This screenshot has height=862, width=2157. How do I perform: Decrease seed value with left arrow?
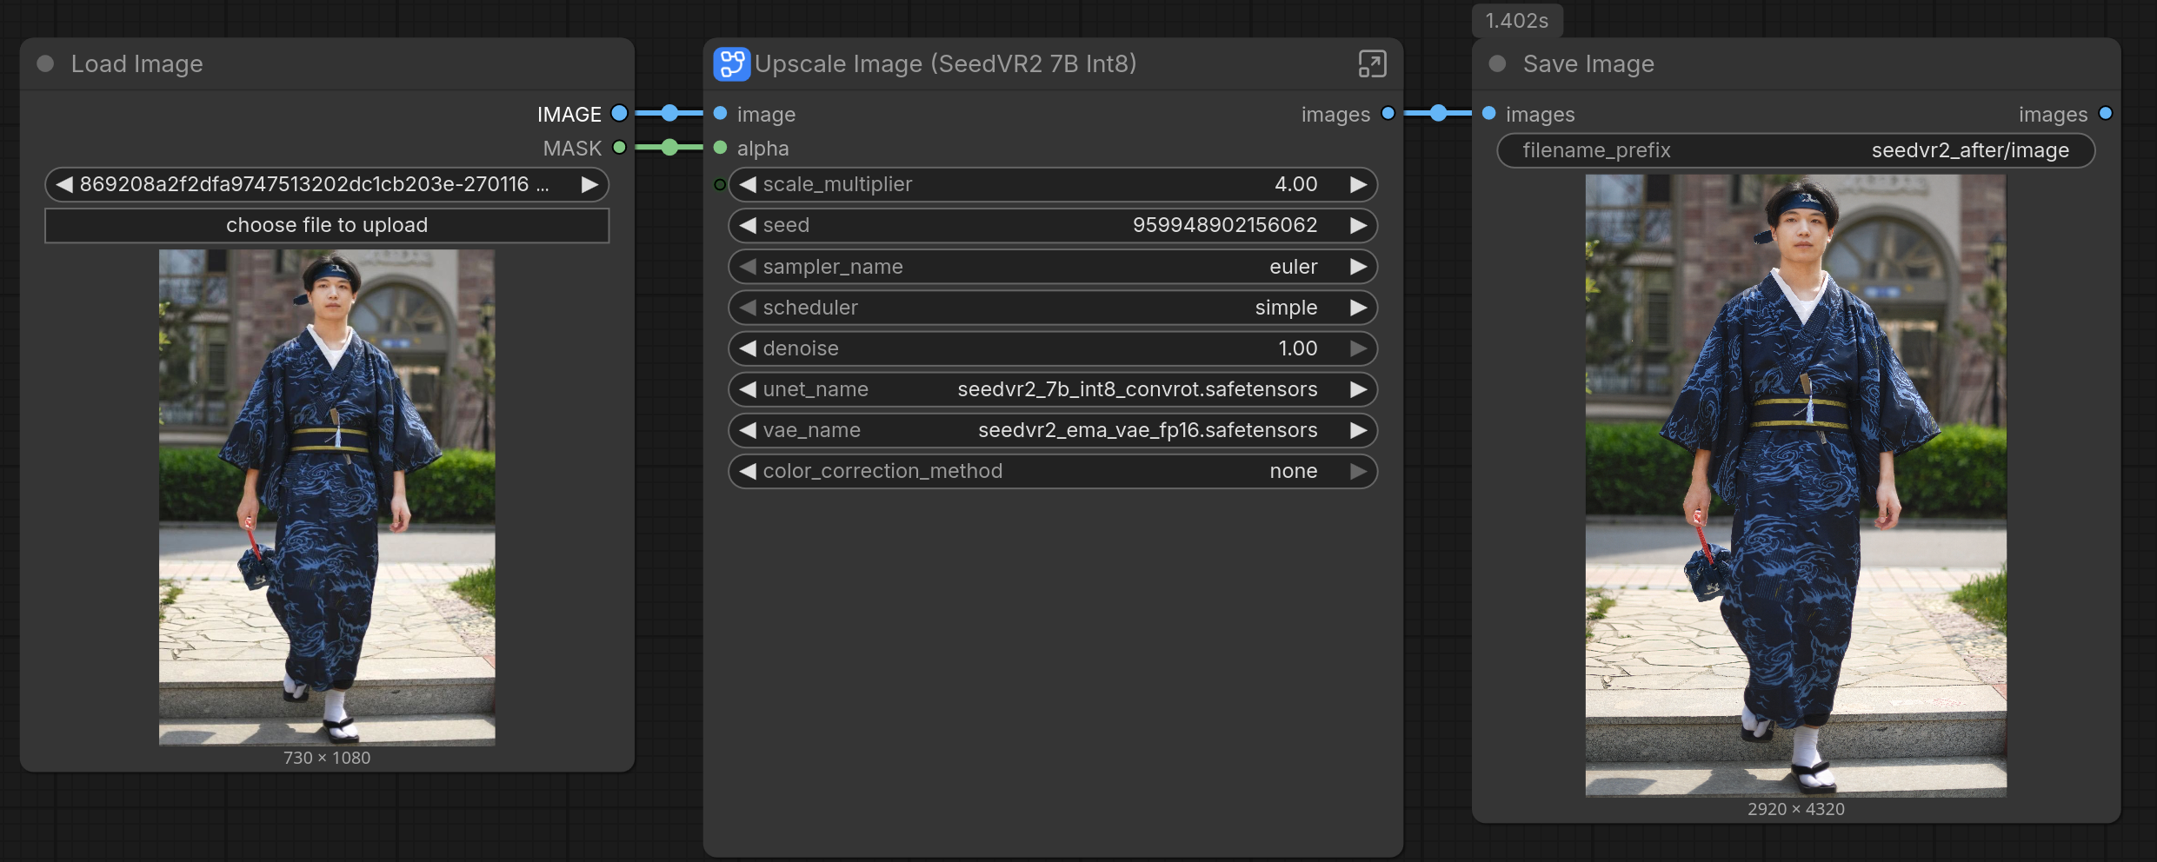pos(747,225)
